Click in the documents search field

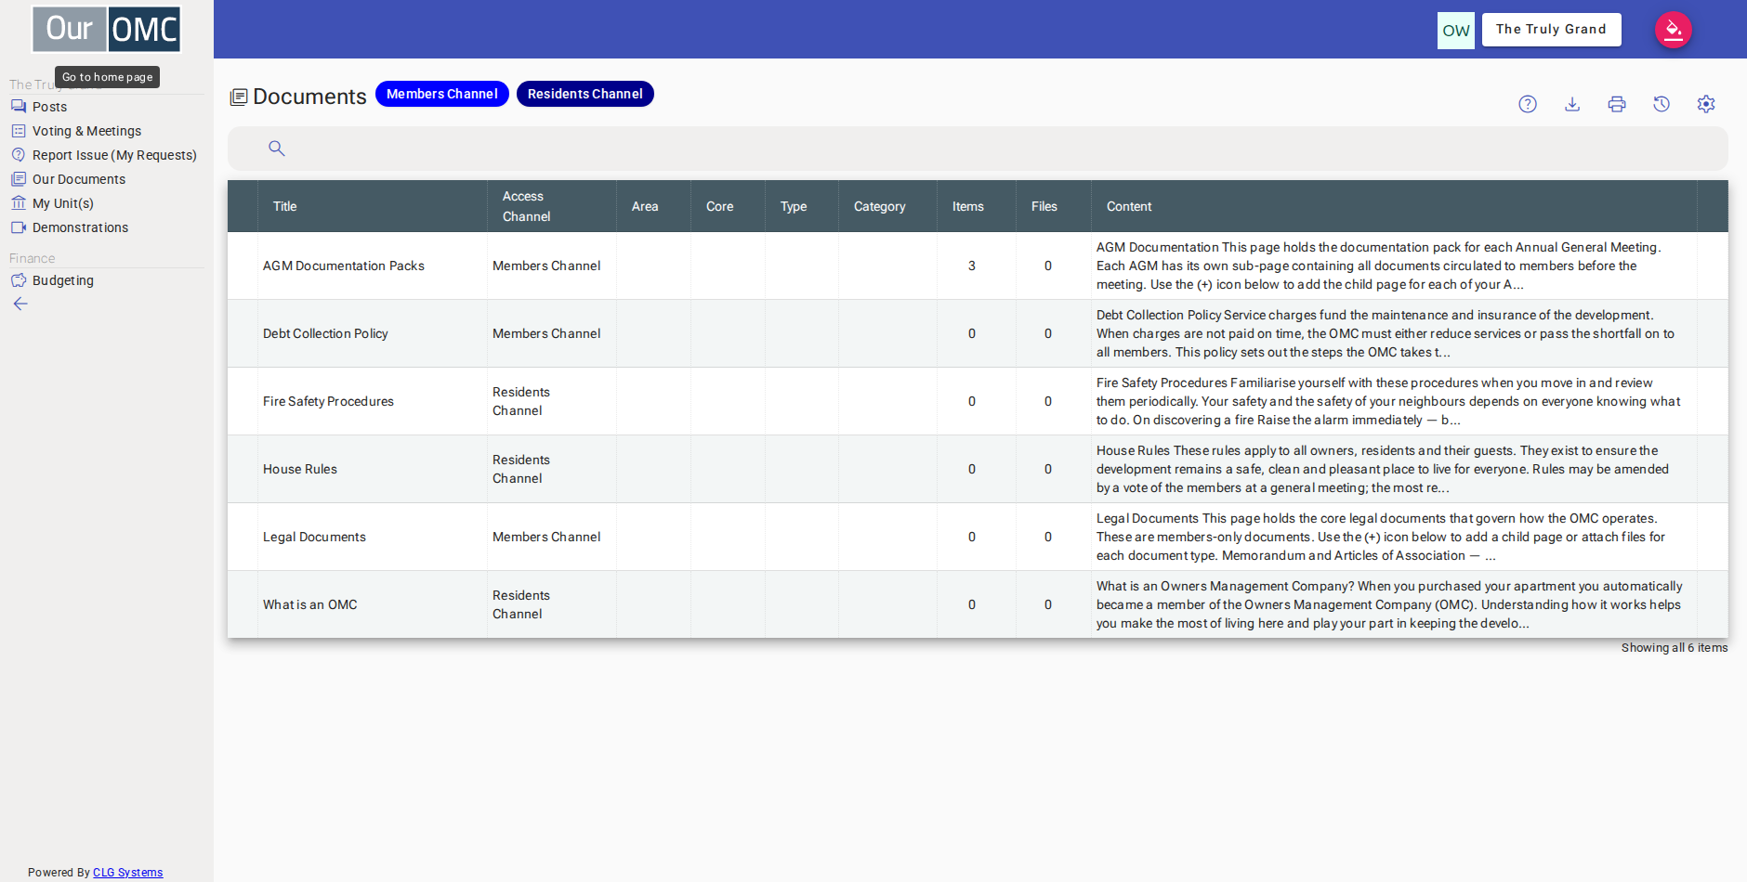click(x=978, y=149)
